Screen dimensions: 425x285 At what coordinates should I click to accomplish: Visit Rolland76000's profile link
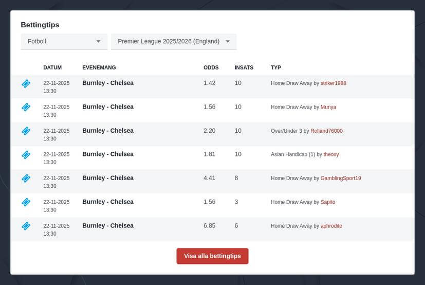click(326, 131)
